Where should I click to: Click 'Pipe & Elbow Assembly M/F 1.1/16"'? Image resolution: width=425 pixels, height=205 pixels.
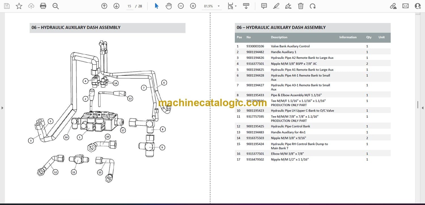tap(296, 95)
